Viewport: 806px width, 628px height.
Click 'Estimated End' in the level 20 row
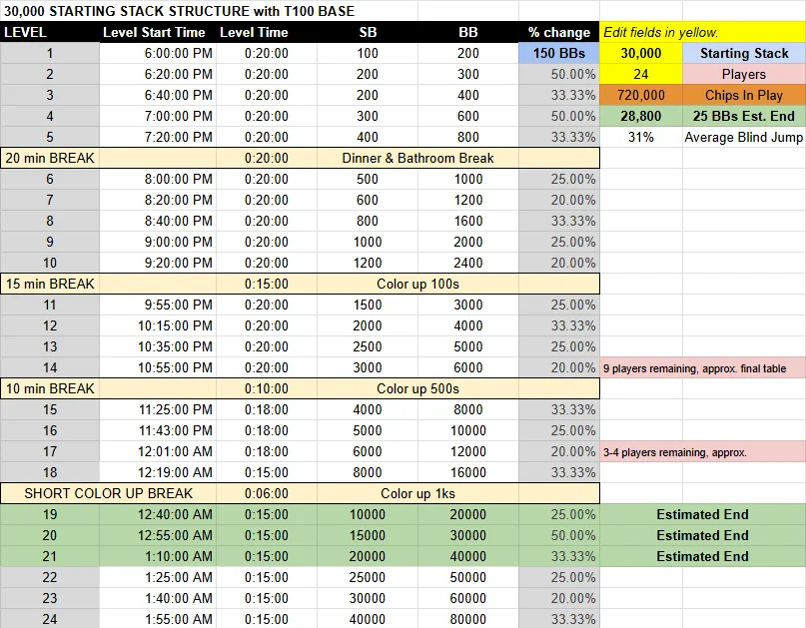click(702, 535)
